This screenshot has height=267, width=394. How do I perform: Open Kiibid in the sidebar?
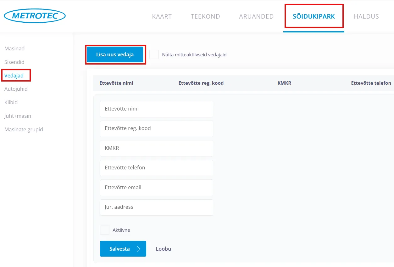pyautogui.click(x=11, y=102)
